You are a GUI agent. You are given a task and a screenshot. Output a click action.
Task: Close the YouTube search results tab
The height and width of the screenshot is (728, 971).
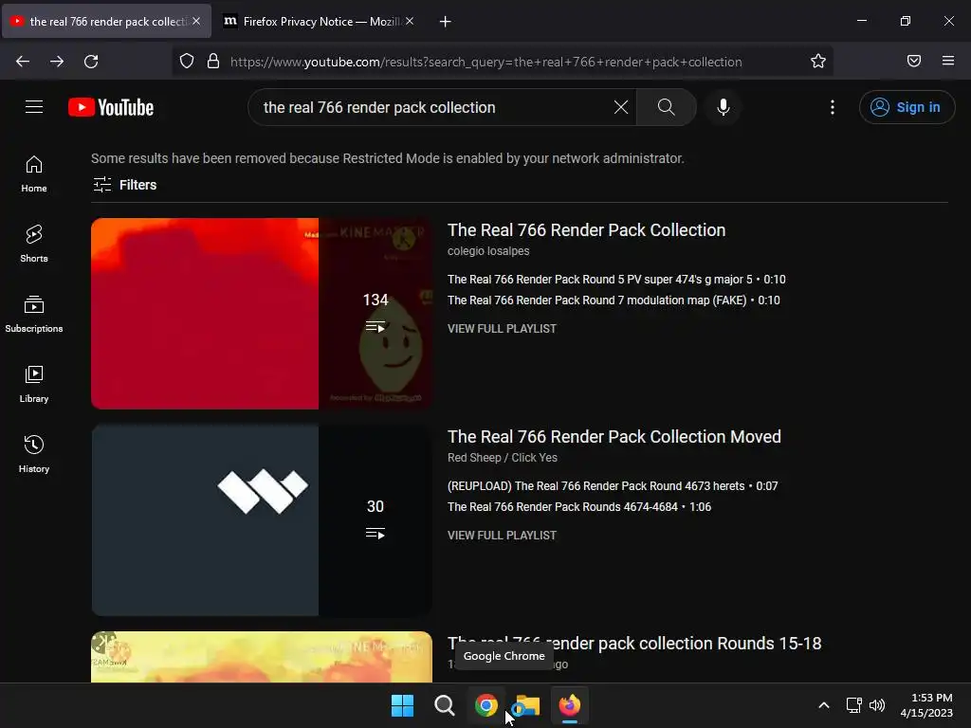(x=196, y=21)
